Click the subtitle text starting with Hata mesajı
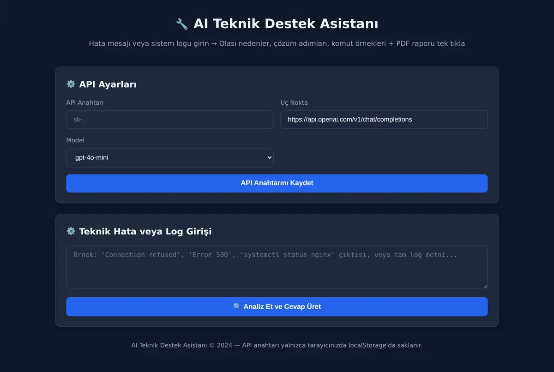This screenshot has width=554, height=372. coord(277,43)
